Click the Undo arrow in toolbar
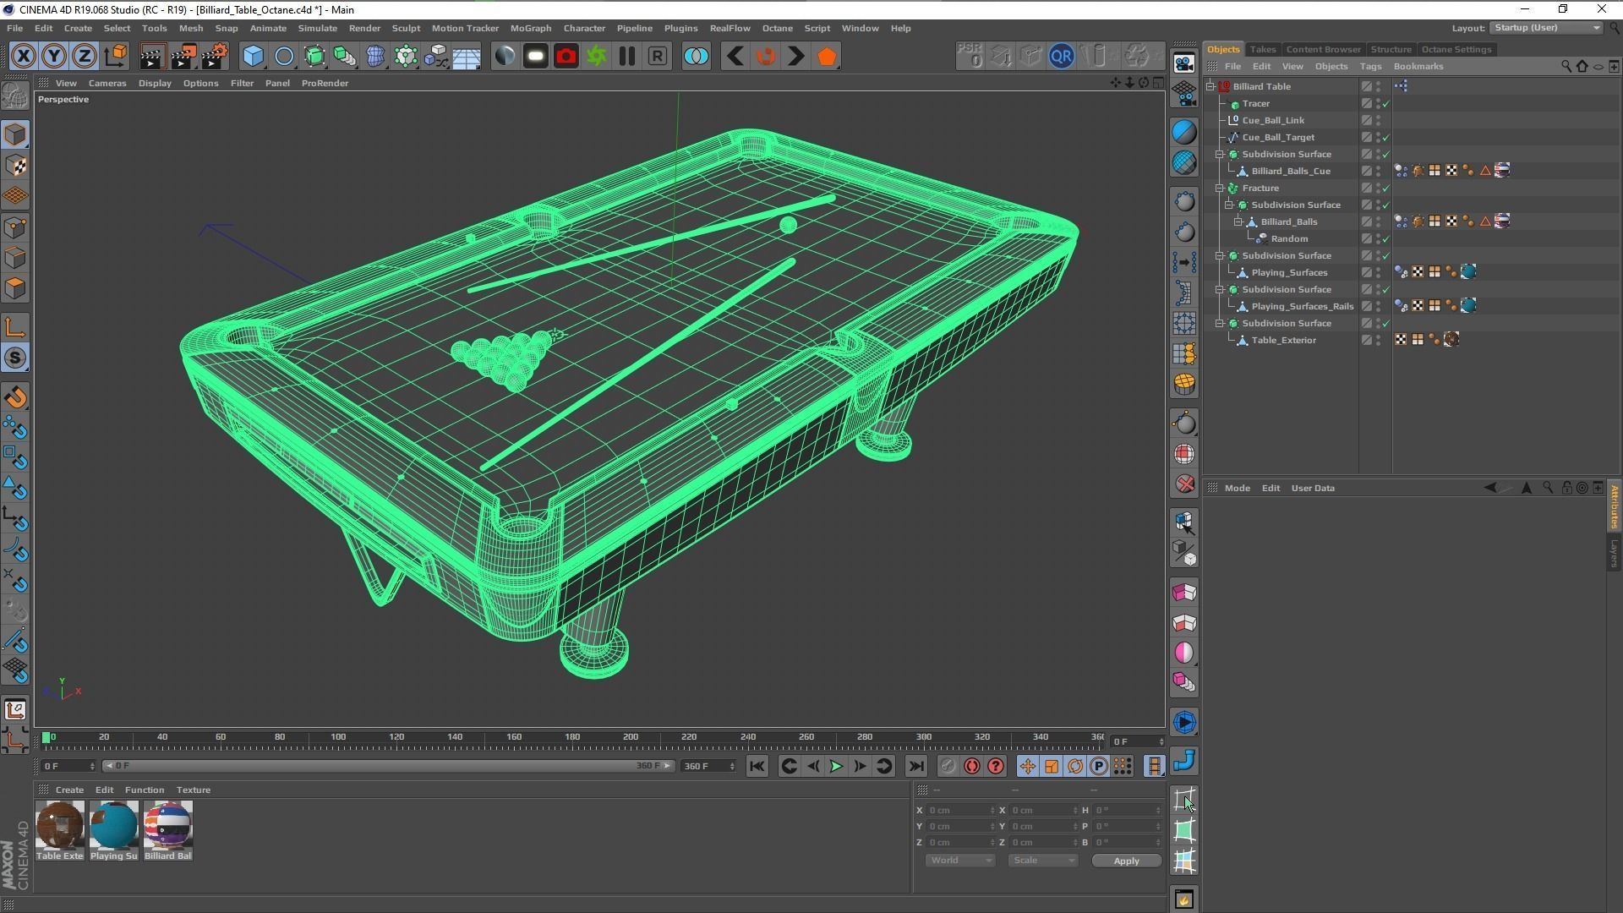 735,57
